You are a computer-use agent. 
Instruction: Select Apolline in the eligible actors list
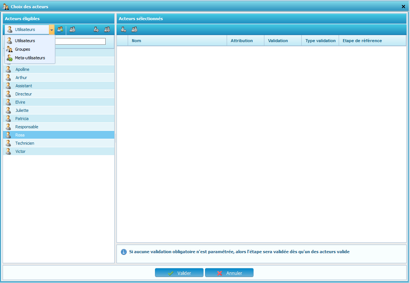[x=22, y=69]
